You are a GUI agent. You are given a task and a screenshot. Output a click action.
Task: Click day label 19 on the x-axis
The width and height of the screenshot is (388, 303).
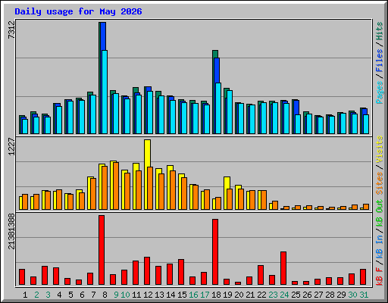pyautogui.click(x=227, y=295)
